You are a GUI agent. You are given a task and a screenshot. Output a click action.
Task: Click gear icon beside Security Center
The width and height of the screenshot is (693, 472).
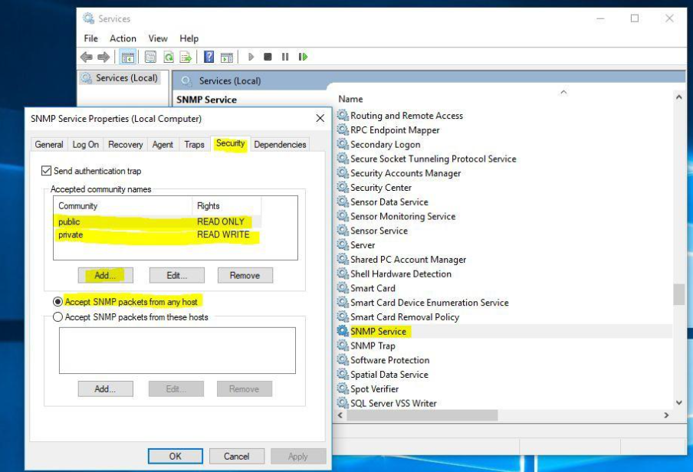click(x=343, y=188)
